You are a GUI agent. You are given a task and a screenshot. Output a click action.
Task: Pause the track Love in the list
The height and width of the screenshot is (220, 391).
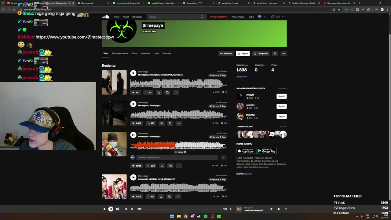pyautogui.click(x=133, y=135)
